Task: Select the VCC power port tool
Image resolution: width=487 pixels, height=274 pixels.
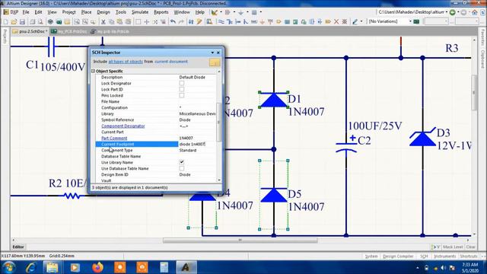Action: click(270, 22)
